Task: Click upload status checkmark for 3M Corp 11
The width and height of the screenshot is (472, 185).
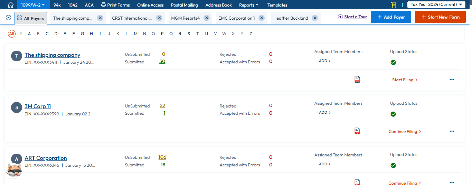Action: 393,114
